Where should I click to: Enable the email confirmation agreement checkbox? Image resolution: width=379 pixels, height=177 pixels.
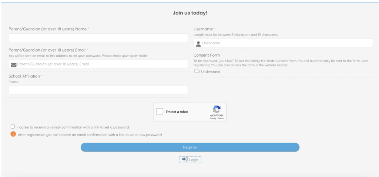(13, 127)
